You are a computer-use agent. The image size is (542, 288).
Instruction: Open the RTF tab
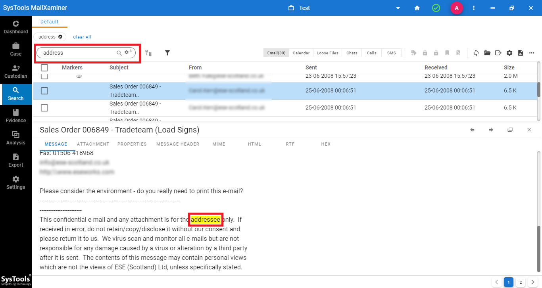(x=290, y=144)
